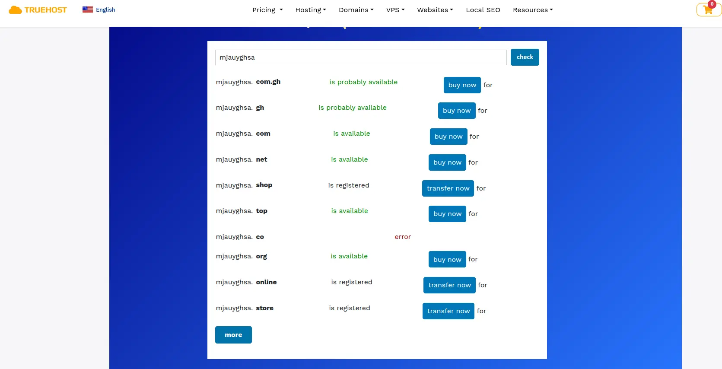Transfer now for mjauyghsa.shop
Screen dimensions: 722x369
pos(448,188)
